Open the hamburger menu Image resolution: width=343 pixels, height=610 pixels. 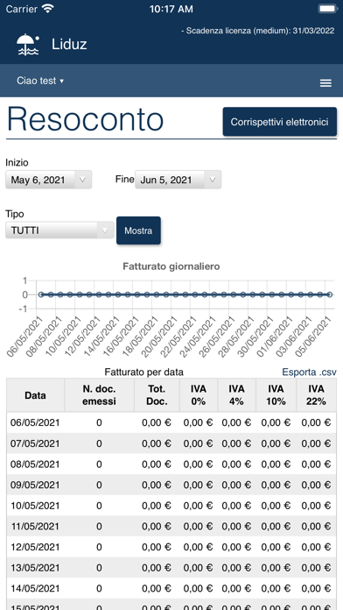(x=325, y=83)
